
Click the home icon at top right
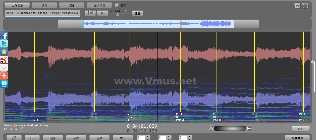point(297,6)
